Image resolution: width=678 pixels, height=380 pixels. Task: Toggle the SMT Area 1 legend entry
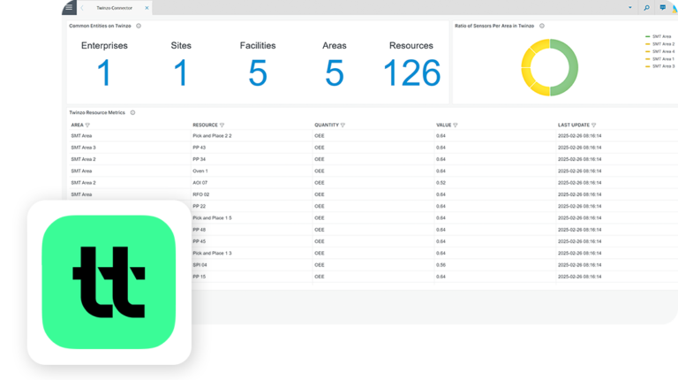coord(659,59)
